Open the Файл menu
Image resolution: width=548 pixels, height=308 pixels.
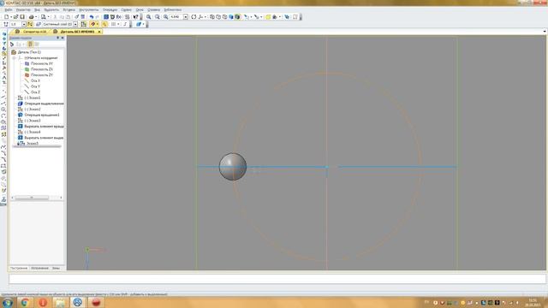click(9, 9)
